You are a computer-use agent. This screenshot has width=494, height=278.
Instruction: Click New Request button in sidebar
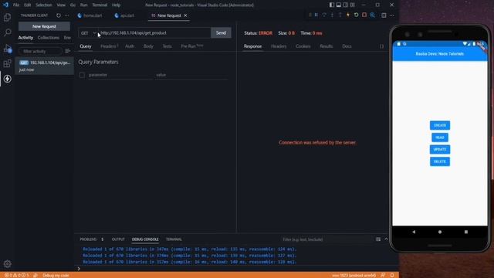[44, 26]
